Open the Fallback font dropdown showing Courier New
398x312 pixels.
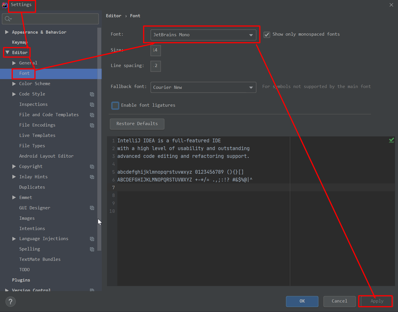coord(203,87)
